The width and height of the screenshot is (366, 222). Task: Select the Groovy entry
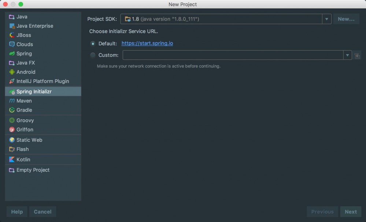tap(43, 120)
